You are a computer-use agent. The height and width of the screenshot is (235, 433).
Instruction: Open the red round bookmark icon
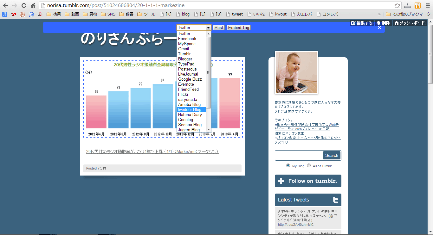pyautogui.click(x=22, y=14)
